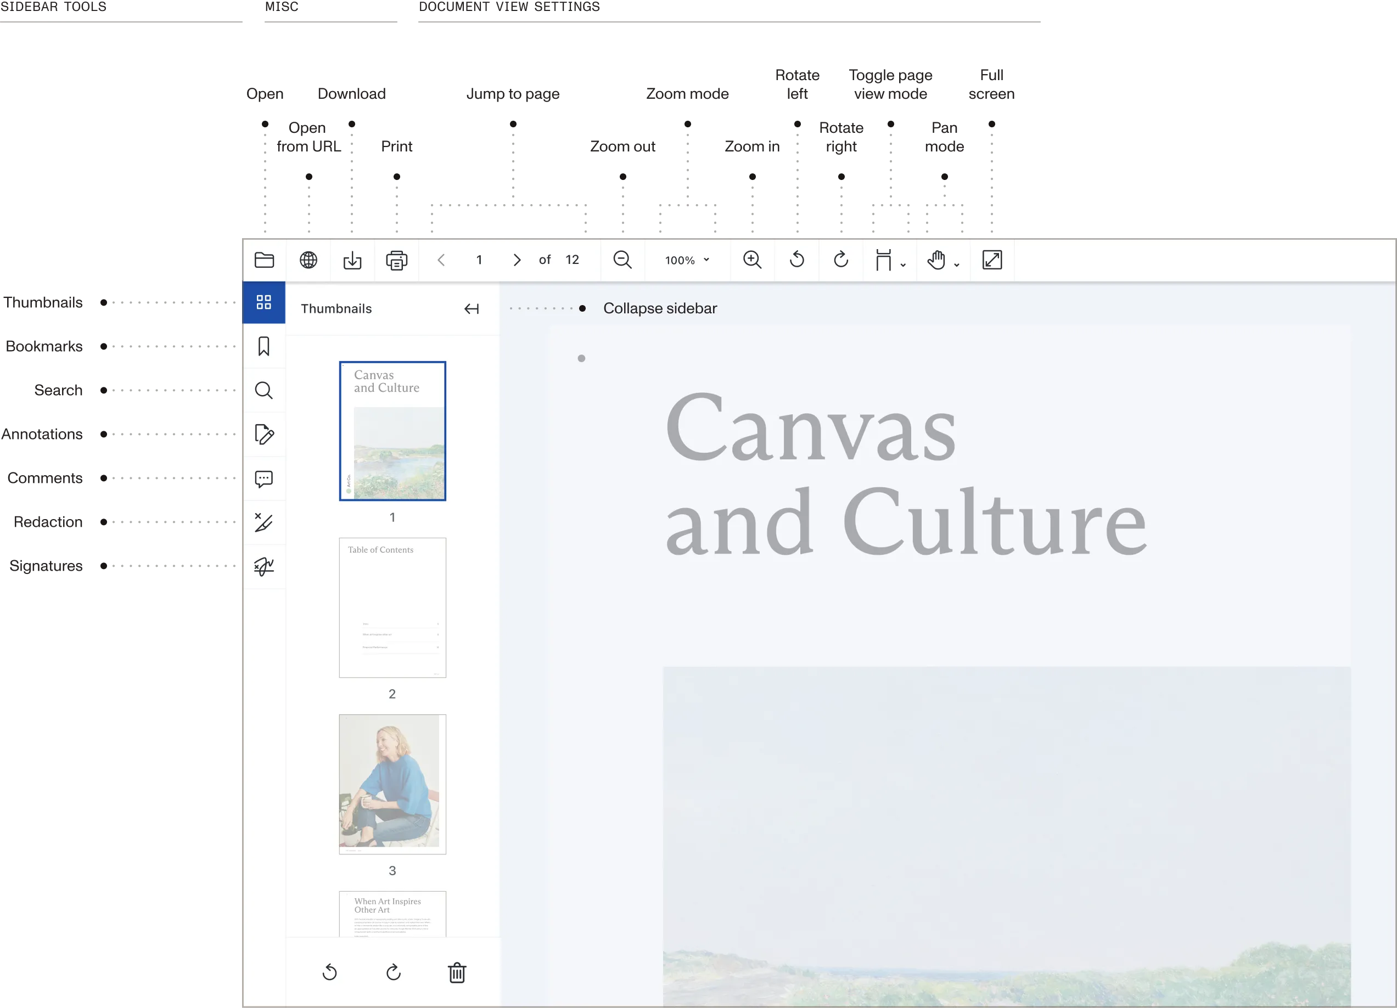
Task: Switch to the Thumbnails sidebar tab
Action: coord(264,302)
